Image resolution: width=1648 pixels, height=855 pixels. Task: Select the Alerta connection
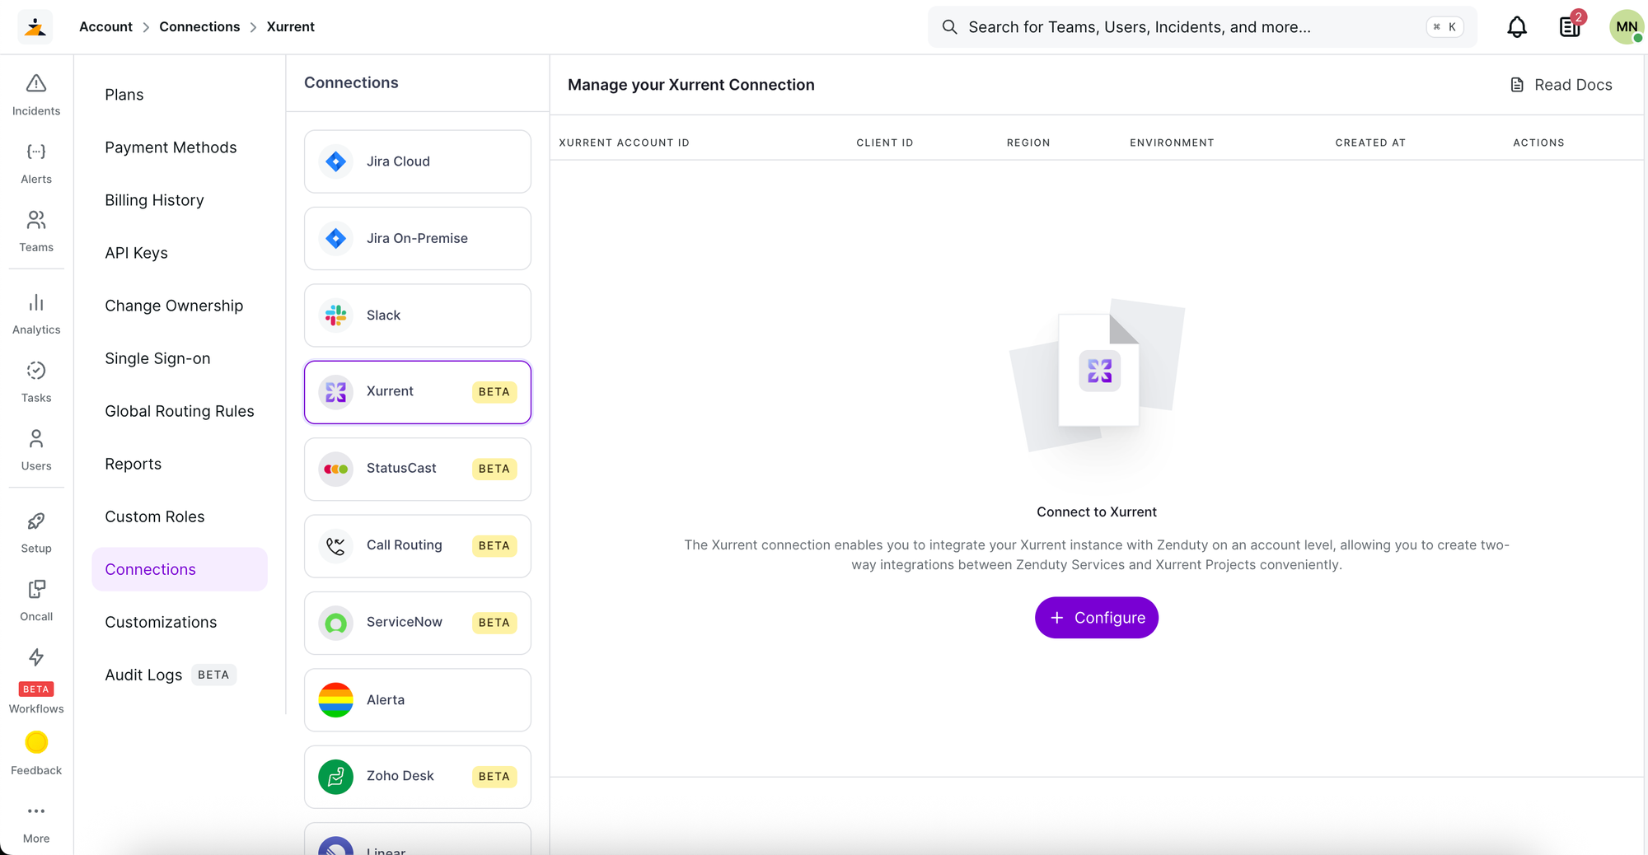click(418, 700)
